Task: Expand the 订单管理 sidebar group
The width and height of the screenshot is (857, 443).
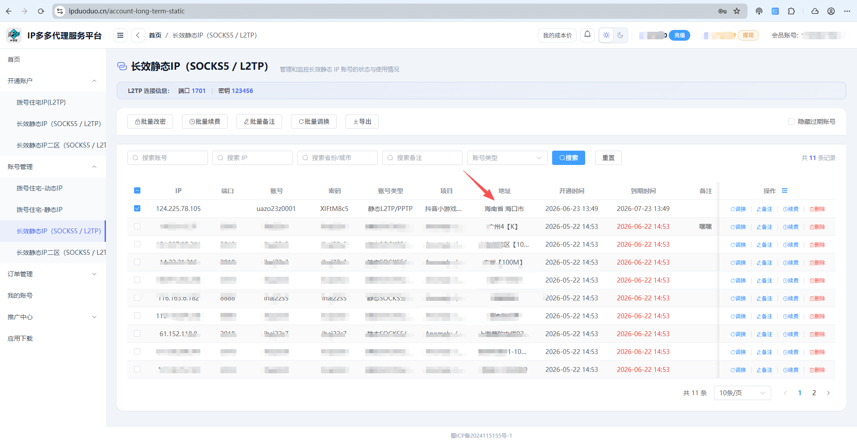Action: point(53,274)
